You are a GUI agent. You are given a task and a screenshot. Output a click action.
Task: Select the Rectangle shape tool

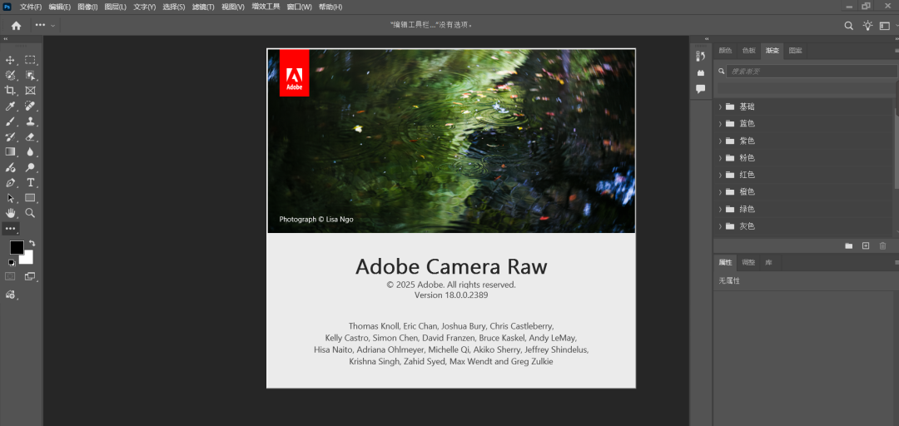click(x=30, y=198)
